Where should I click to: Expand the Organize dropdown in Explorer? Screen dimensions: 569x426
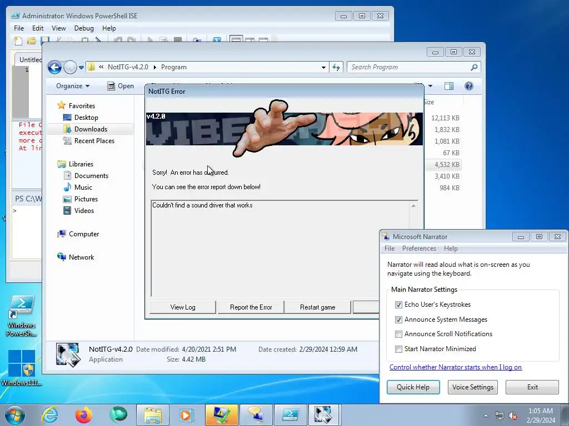point(73,86)
